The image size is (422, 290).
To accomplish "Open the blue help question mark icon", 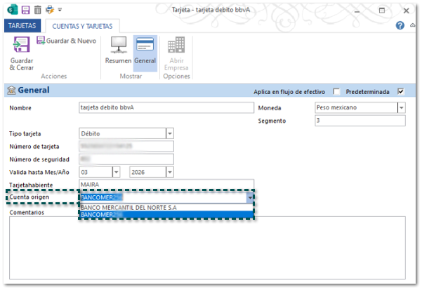I will point(400,25).
